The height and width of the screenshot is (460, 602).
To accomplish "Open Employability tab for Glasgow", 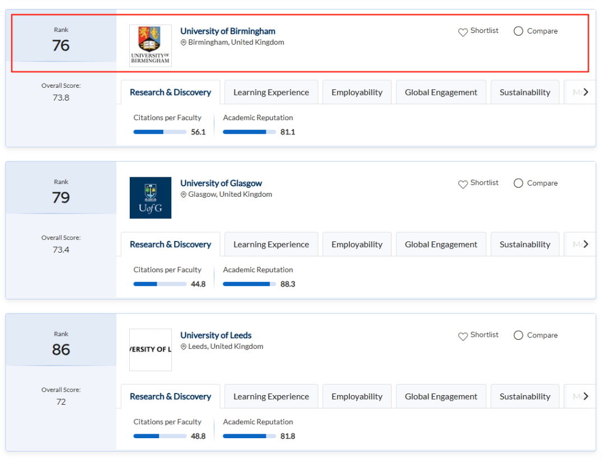I will coord(357,244).
